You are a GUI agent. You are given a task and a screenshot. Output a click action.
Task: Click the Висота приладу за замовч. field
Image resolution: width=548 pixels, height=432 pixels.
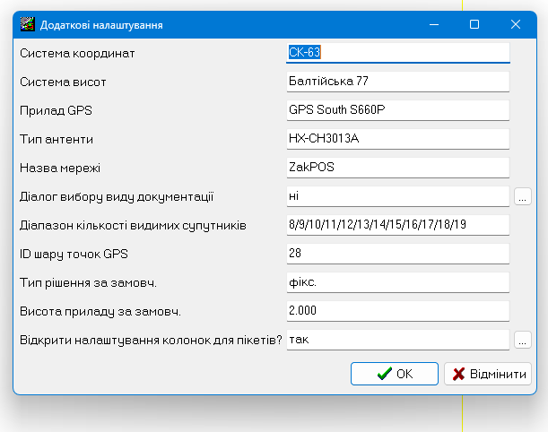click(396, 311)
